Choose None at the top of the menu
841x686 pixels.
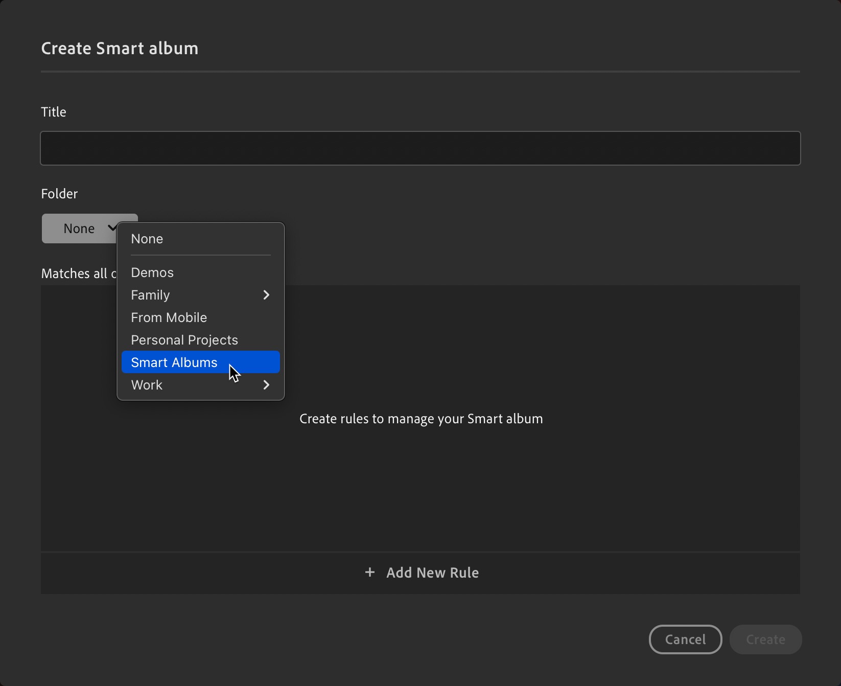(x=147, y=239)
